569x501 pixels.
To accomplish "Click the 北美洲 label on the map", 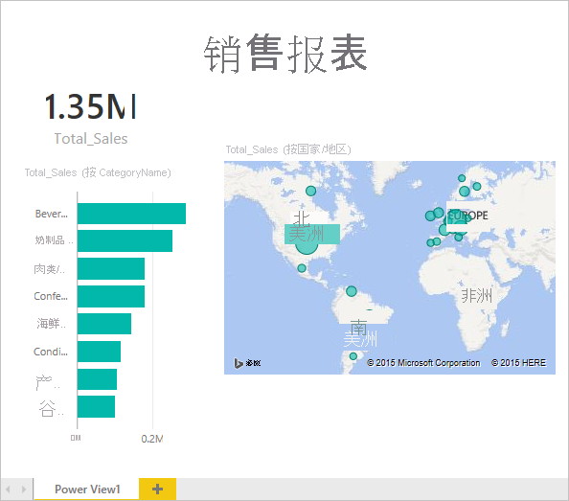I will (x=307, y=227).
